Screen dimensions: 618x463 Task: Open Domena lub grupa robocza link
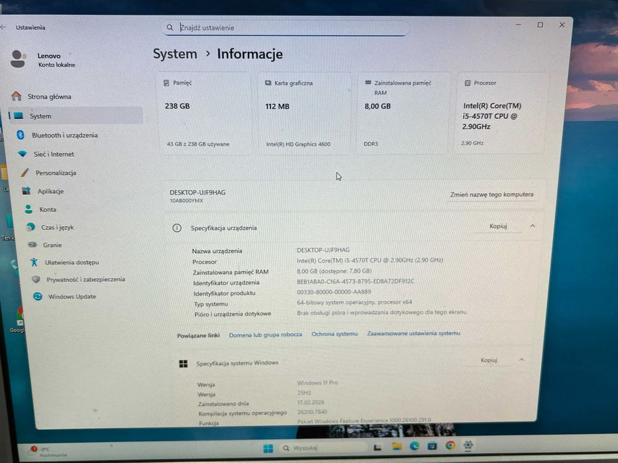265,335
